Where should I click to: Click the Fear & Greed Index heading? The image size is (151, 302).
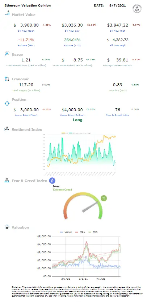pos(29,181)
